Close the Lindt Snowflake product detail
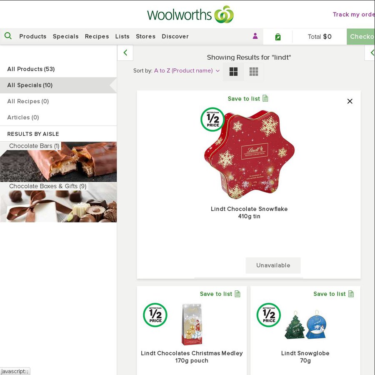This screenshot has height=375, width=375. point(350,101)
